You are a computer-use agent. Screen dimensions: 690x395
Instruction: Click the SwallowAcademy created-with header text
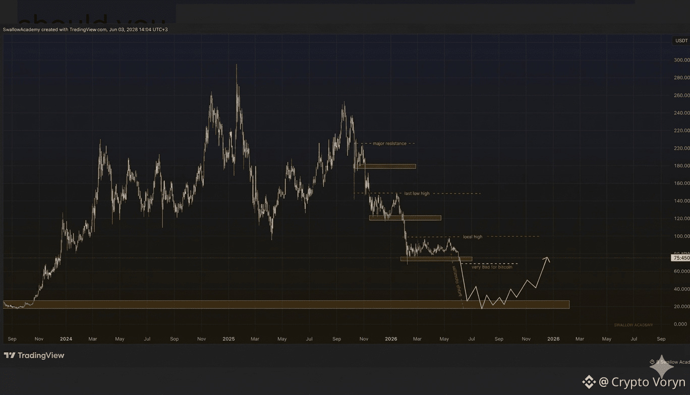point(86,29)
